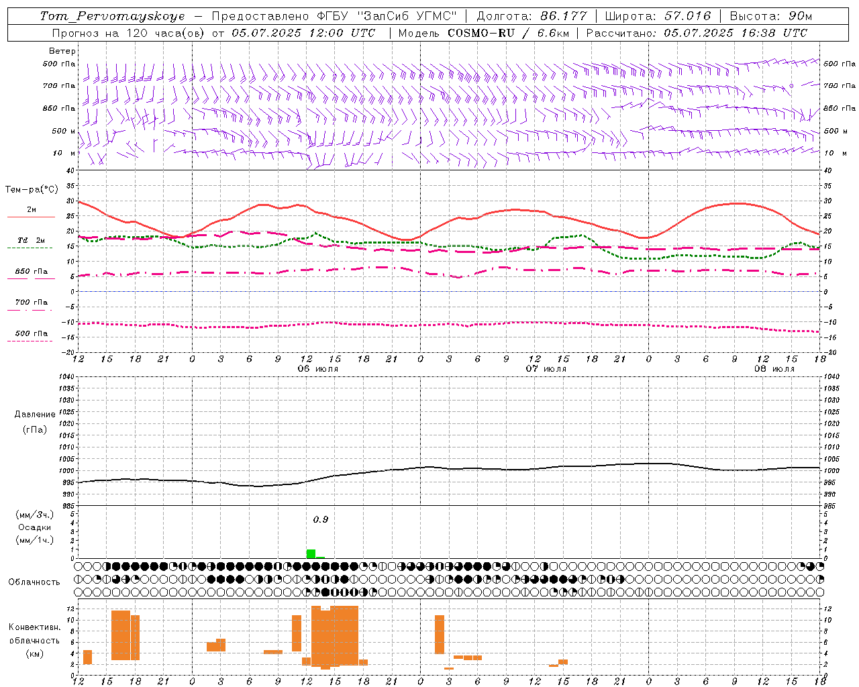Screen dimensions: 859x687
Task: Click the (мм/1ч.) precipitation unit label
Action: coord(35,540)
